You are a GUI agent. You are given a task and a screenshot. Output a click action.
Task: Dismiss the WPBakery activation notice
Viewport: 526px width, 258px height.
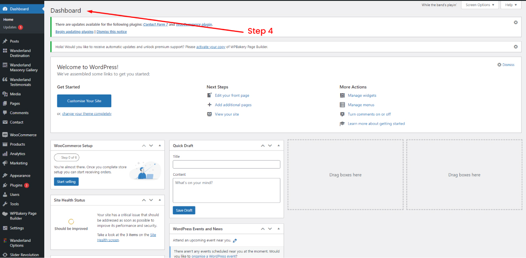coord(515,47)
